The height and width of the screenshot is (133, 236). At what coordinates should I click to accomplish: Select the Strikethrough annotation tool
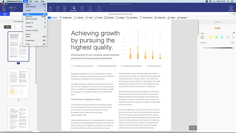[x=65, y=18]
